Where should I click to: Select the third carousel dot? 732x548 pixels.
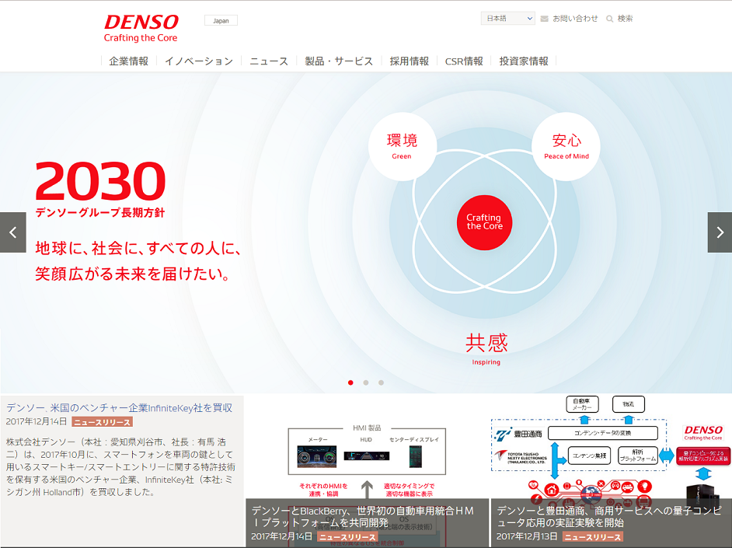[381, 382]
